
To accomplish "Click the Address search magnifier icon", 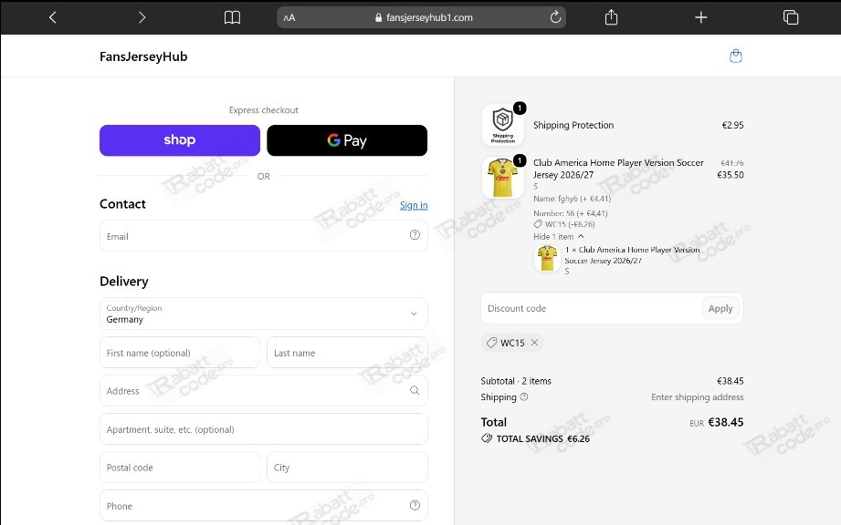I will point(415,390).
